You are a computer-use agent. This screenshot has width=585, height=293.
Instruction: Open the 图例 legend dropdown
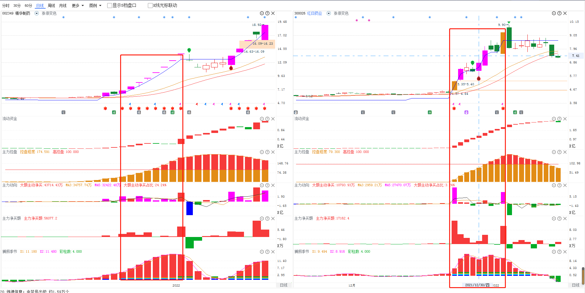[x=95, y=6]
